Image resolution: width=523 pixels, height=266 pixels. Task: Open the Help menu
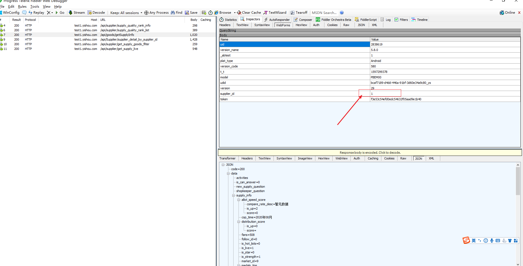58,7
